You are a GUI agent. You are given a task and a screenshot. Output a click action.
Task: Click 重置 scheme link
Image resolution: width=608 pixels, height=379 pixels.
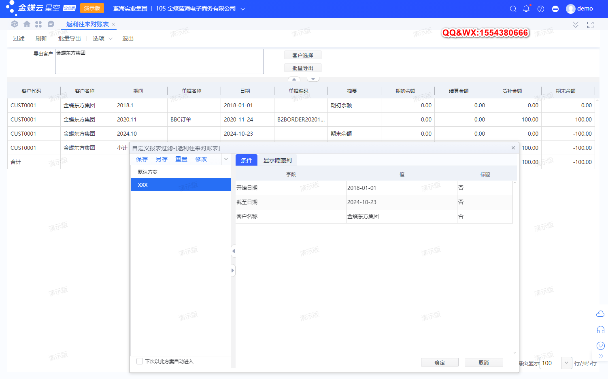click(x=181, y=159)
